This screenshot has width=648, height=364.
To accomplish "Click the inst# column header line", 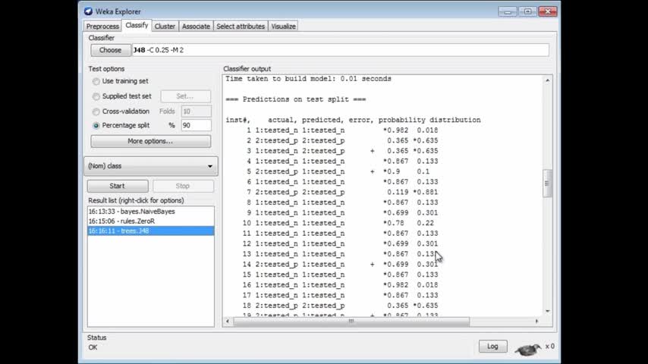I will coord(353,121).
